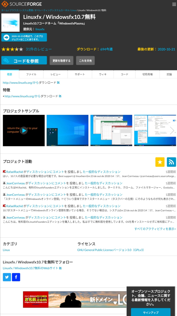
Task: Open GNU General Public License link
Action: click(111, 250)
